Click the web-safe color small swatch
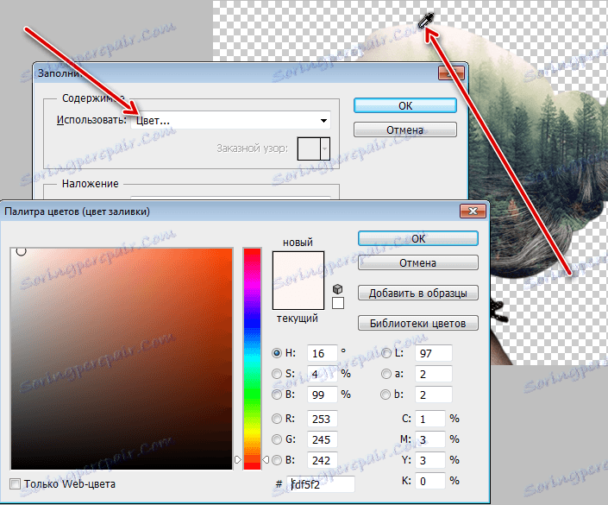608x505 pixels. (x=338, y=303)
